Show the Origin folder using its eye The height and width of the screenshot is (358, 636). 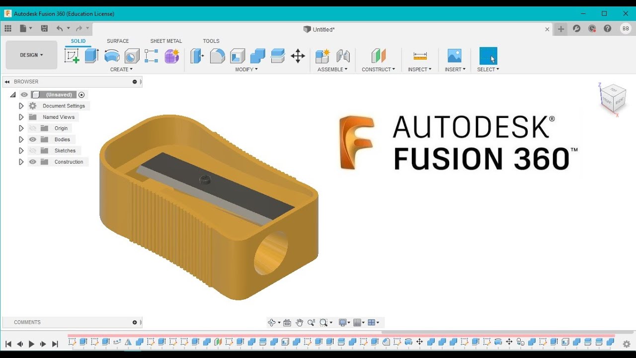[x=33, y=128]
